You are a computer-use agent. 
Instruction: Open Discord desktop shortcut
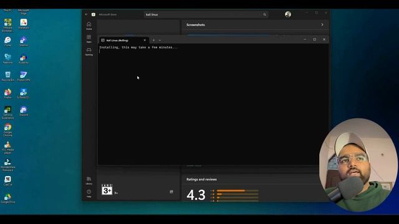(24, 111)
